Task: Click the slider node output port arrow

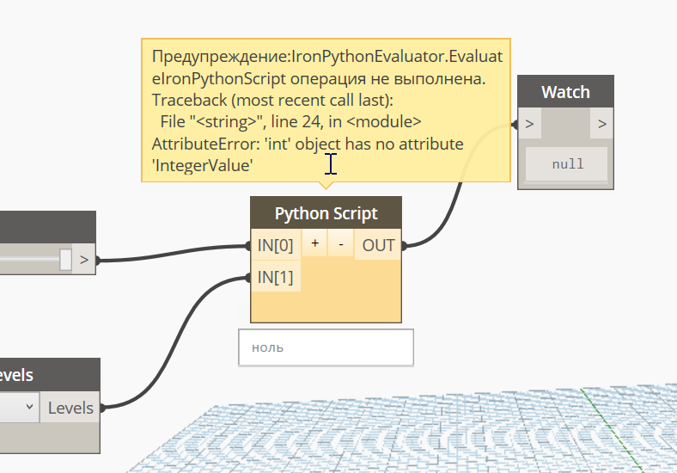Action: point(84,260)
